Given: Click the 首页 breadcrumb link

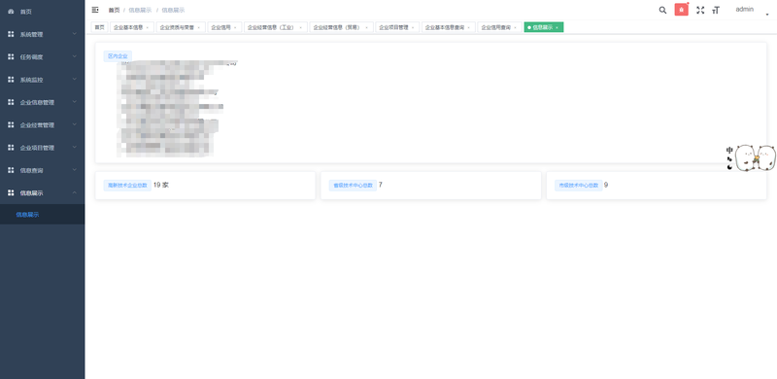Looking at the screenshot, I should tap(114, 10).
